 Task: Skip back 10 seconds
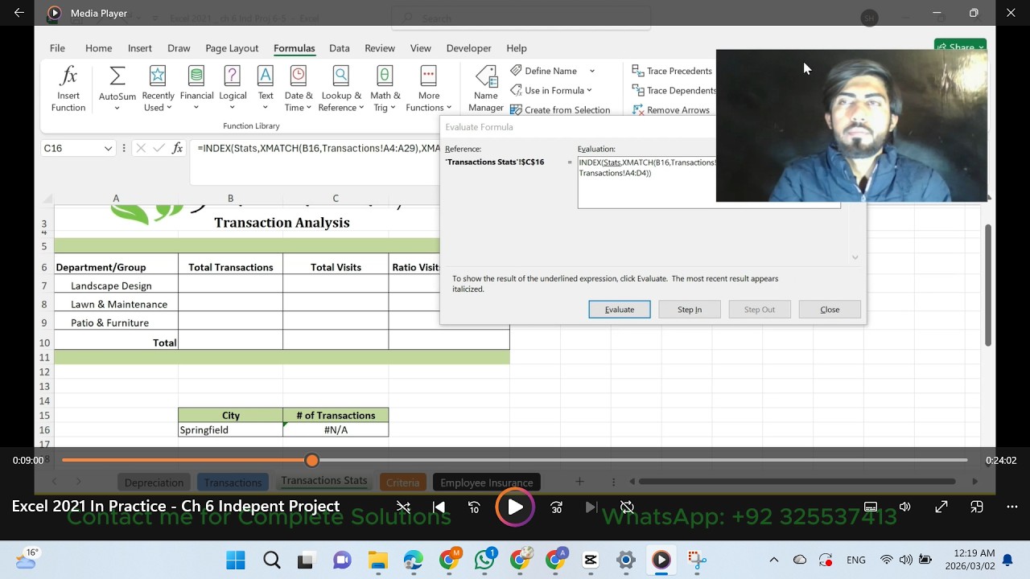tap(474, 507)
